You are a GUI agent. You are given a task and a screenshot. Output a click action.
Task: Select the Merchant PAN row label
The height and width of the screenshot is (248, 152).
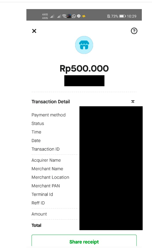click(x=46, y=186)
